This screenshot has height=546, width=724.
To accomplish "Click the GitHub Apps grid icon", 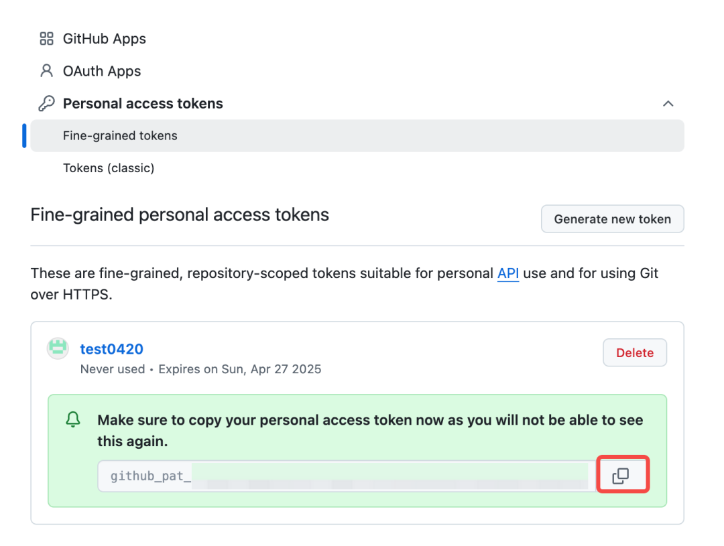I will (46, 39).
